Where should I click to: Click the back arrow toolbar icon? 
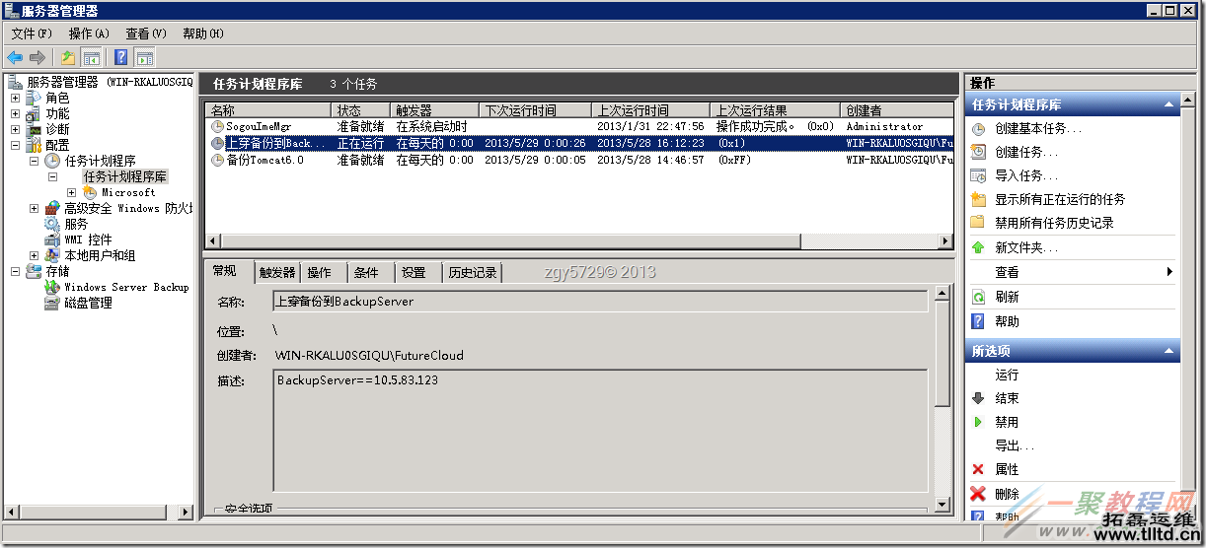coord(15,57)
